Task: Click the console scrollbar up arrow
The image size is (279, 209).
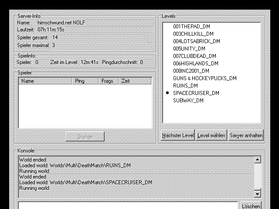Action: point(257,160)
